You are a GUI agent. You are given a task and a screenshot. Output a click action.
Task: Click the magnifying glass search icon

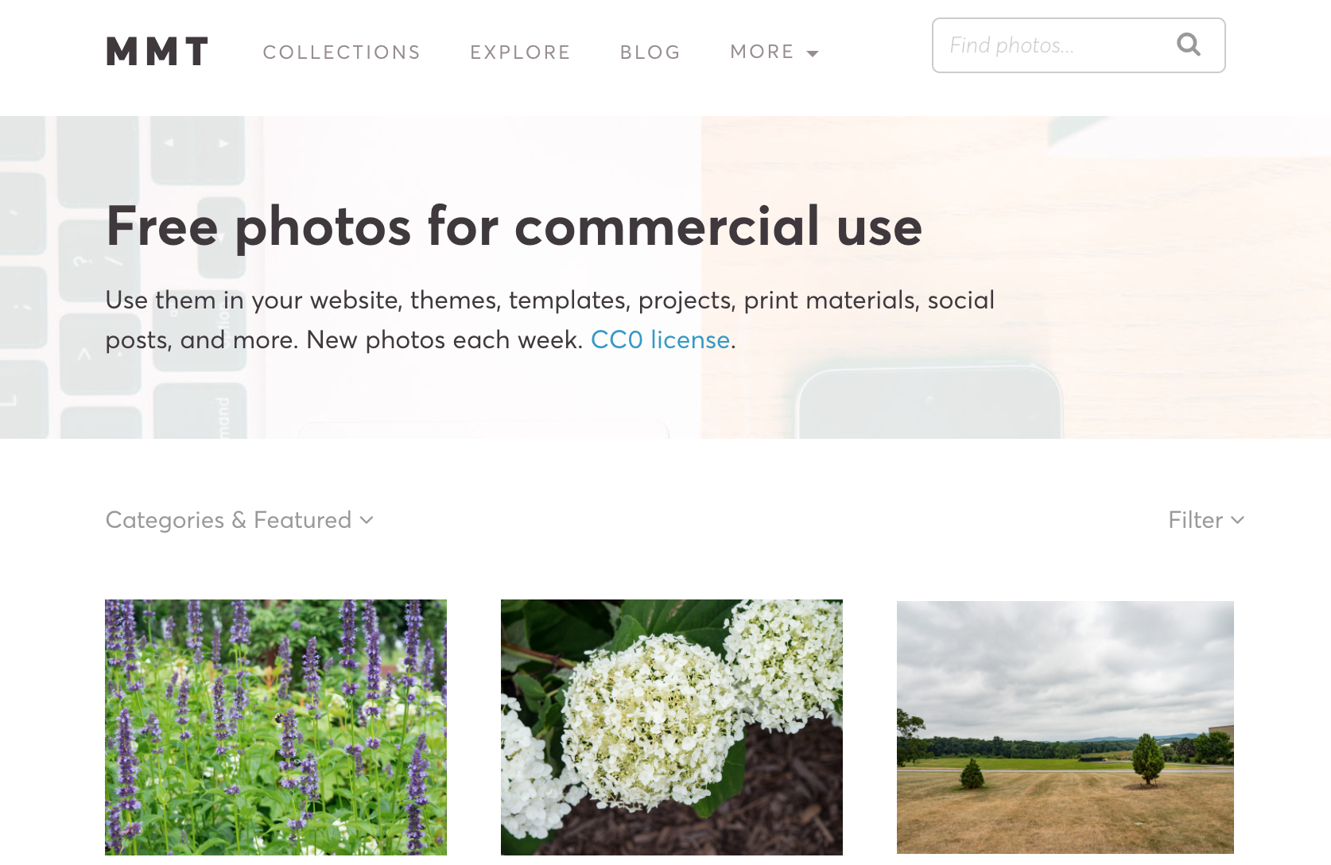(x=1189, y=45)
